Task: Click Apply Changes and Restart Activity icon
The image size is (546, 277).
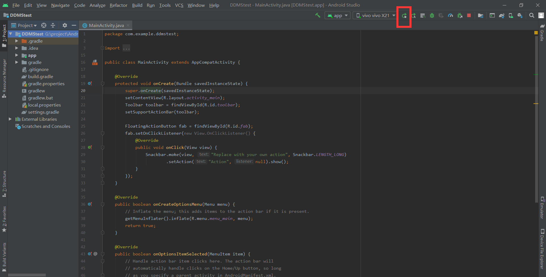Action: pyautogui.click(x=413, y=16)
